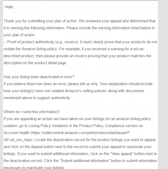Click the words 'Account Health' in the text
The image size is (168, 169).
[x=16, y=133]
